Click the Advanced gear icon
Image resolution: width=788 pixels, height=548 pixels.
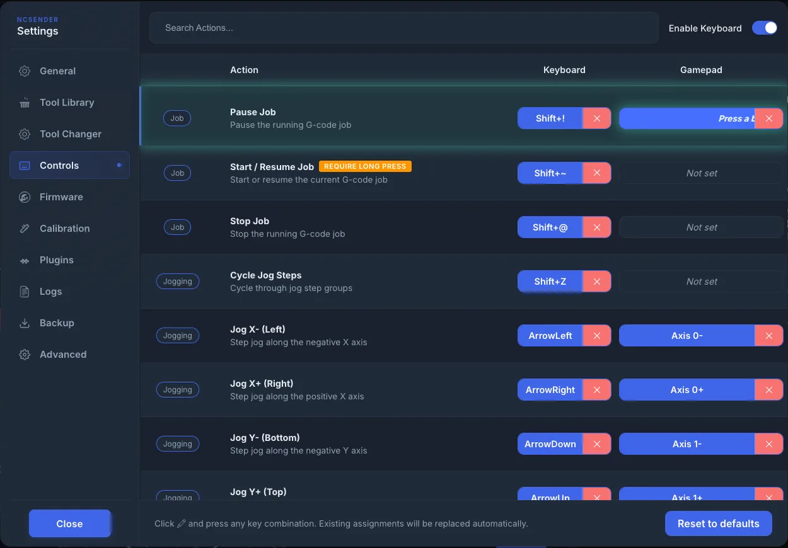pos(25,355)
